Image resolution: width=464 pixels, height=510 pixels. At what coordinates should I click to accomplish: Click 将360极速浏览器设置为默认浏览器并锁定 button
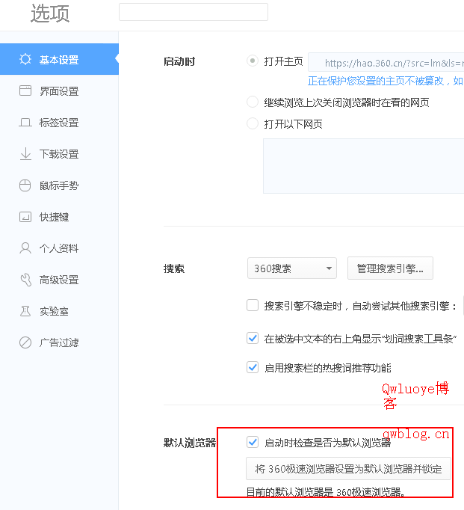pos(348,469)
